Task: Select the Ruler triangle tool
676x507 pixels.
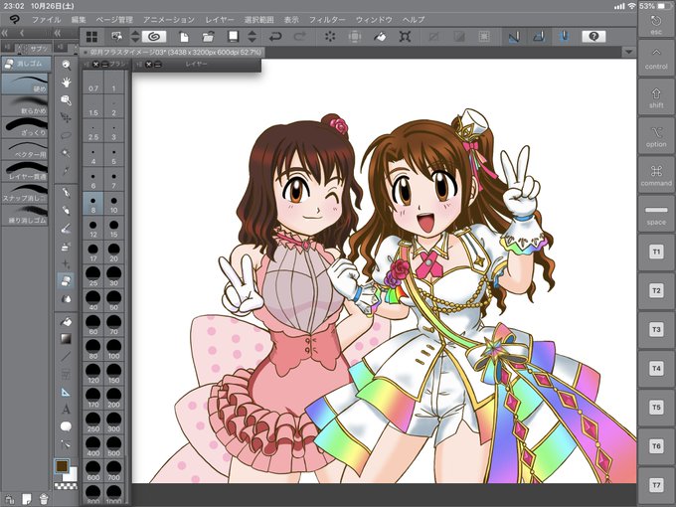Action: point(66,392)
